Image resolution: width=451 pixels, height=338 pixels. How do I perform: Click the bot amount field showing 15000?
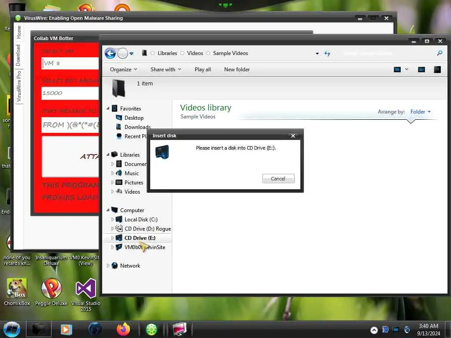click(70, 93)
